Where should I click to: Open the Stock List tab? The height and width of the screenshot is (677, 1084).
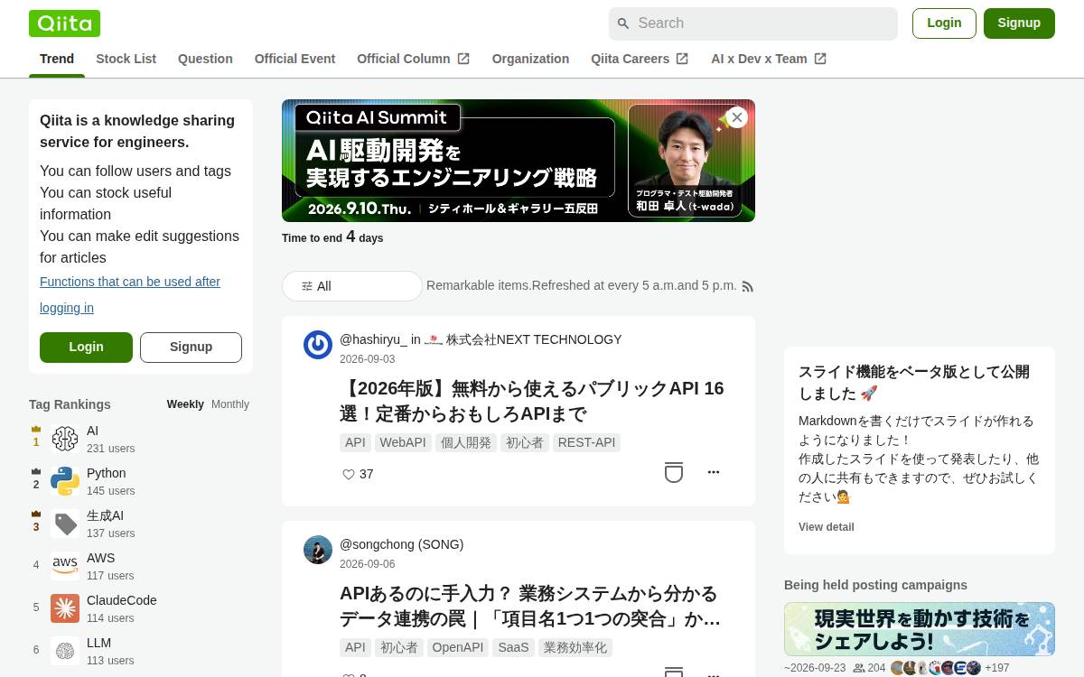(126, 59)
